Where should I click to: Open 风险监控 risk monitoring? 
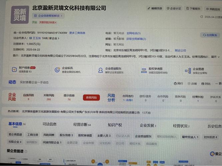coord(213,9)
